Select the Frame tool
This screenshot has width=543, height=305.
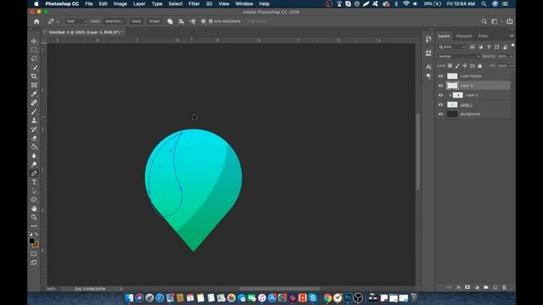34,85
